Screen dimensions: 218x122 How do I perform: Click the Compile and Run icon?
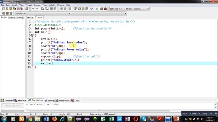click(83, 9)
